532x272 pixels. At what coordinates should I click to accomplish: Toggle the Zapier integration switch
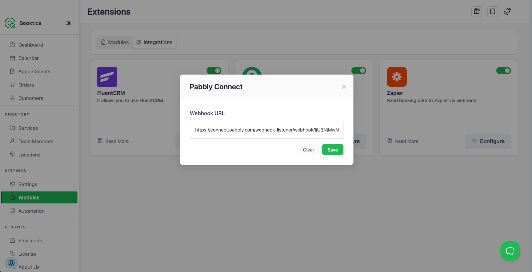coord(504,71)
